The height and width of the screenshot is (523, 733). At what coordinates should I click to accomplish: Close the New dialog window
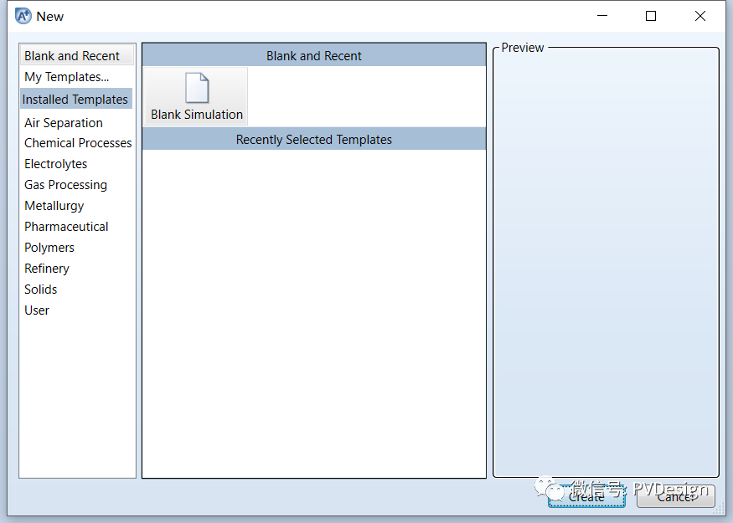(699, 16)
